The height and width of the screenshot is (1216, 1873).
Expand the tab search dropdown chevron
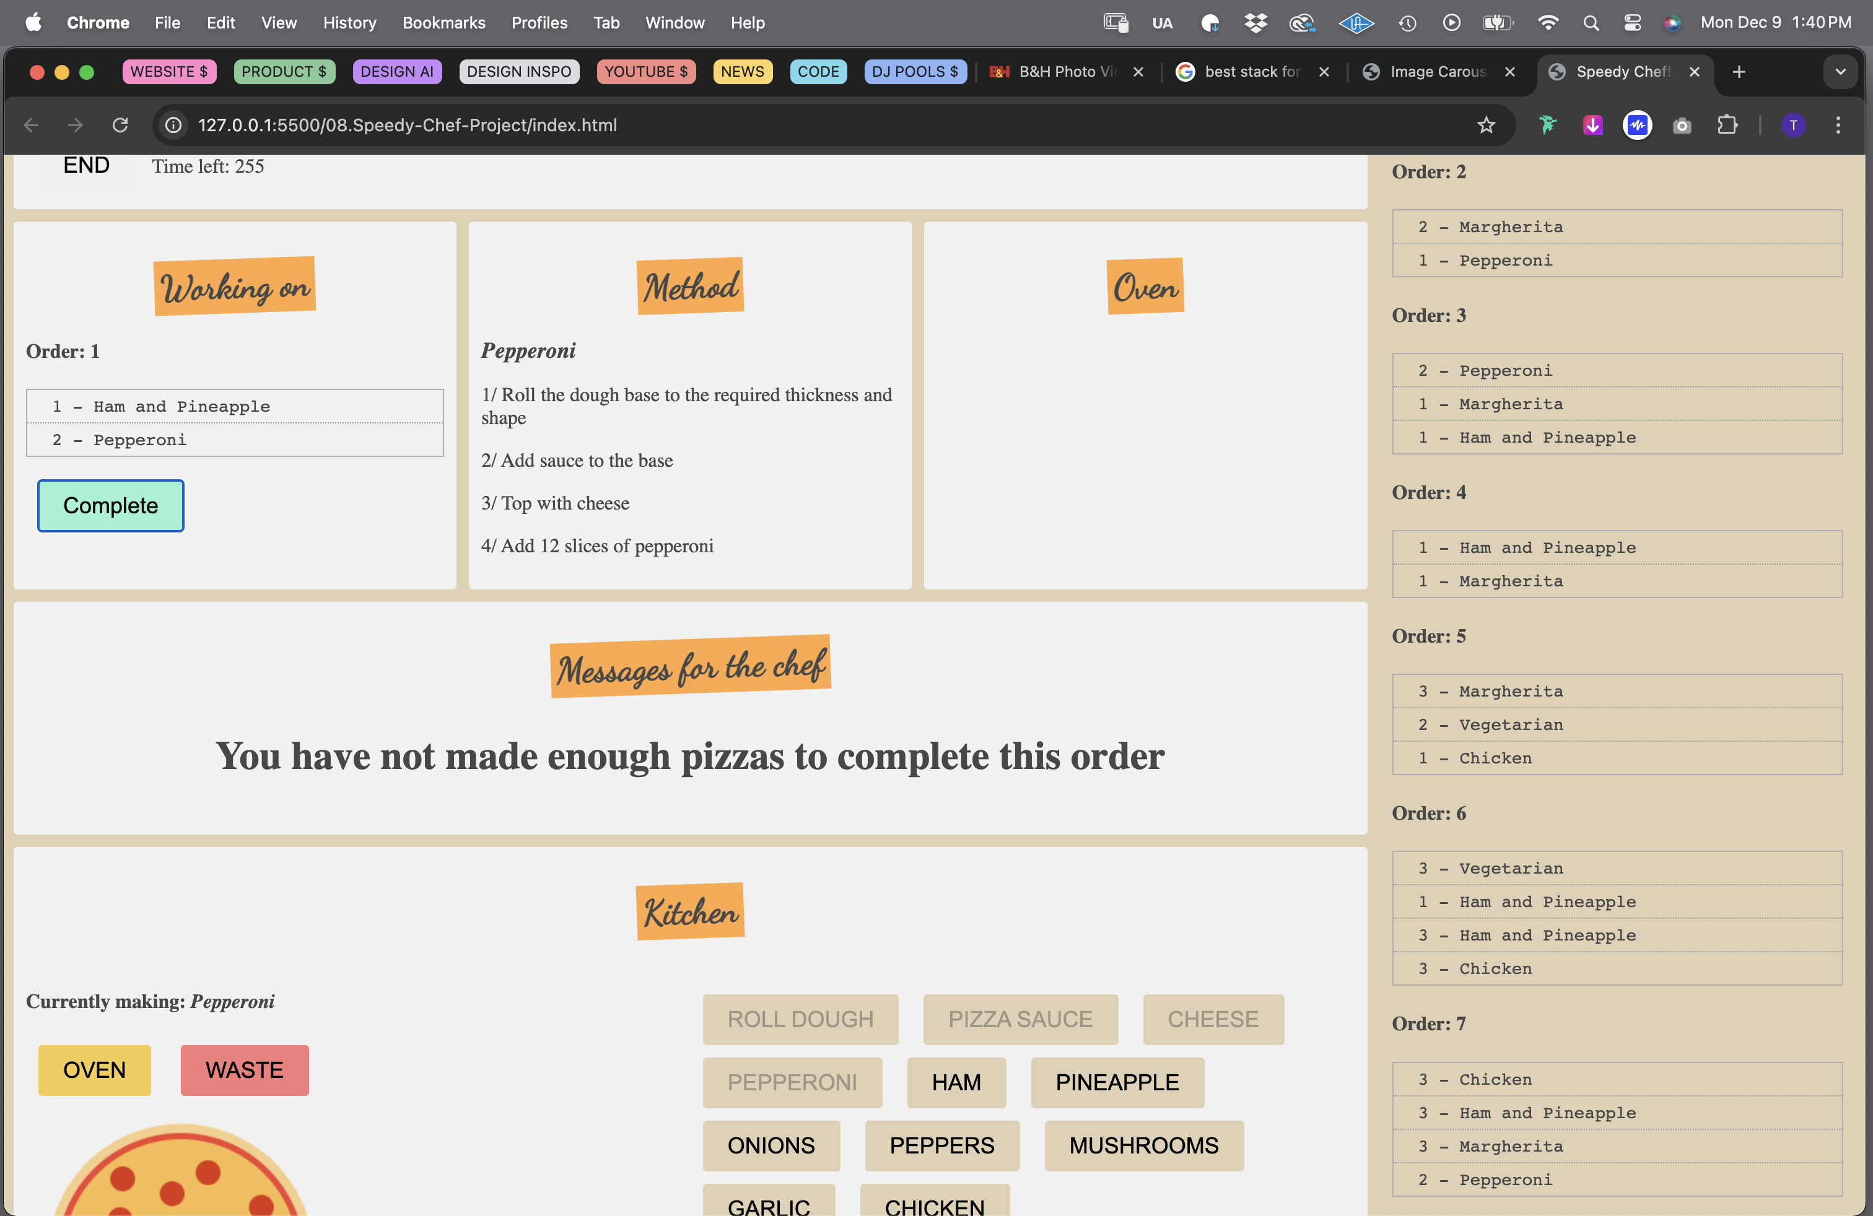[1841, 72]
